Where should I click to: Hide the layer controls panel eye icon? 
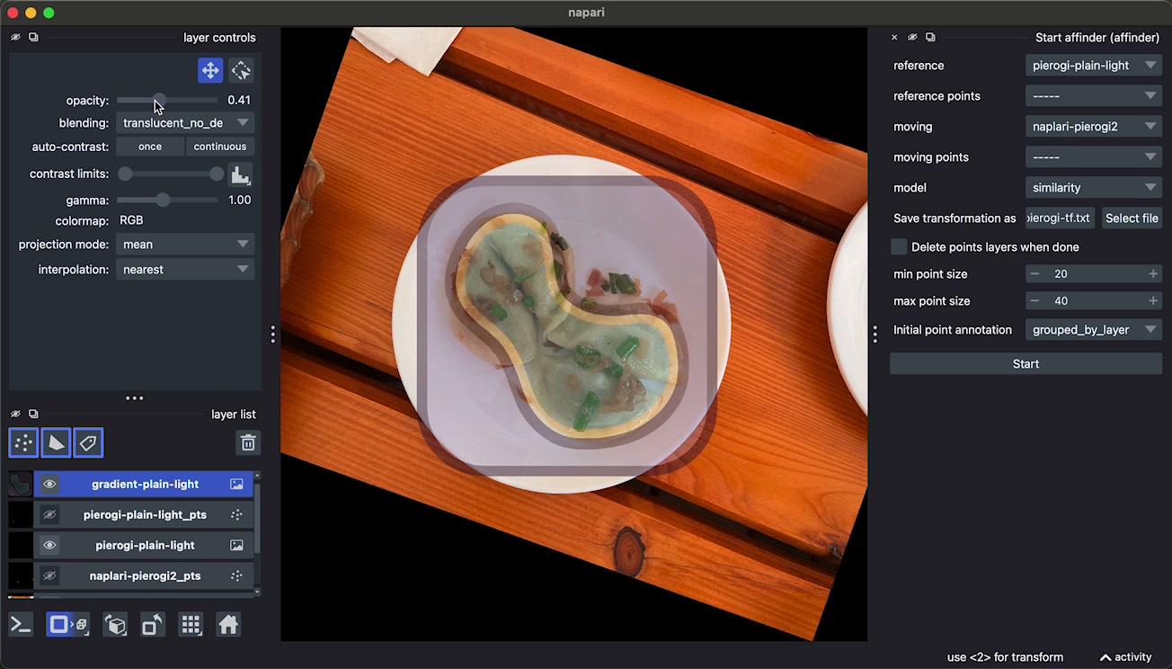pyautogui.click(x=15, y=38)
